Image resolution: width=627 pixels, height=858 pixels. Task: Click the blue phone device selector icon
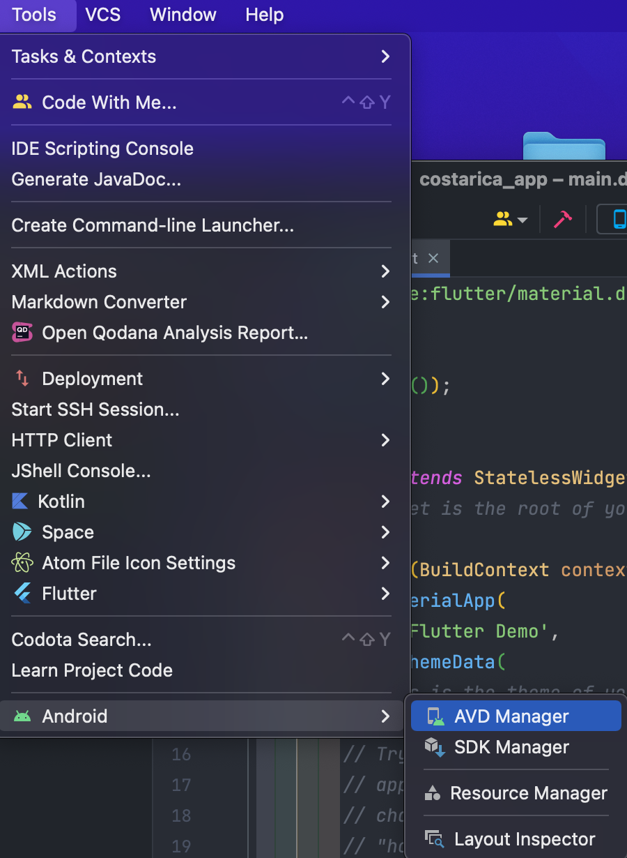coord(619,219)
